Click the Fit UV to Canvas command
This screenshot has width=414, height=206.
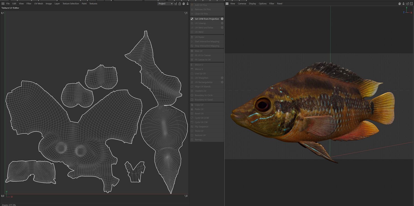click(207, 55)
